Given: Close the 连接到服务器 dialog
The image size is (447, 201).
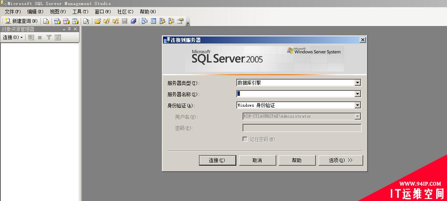Looking at the screenshot, I should [363, 40].
